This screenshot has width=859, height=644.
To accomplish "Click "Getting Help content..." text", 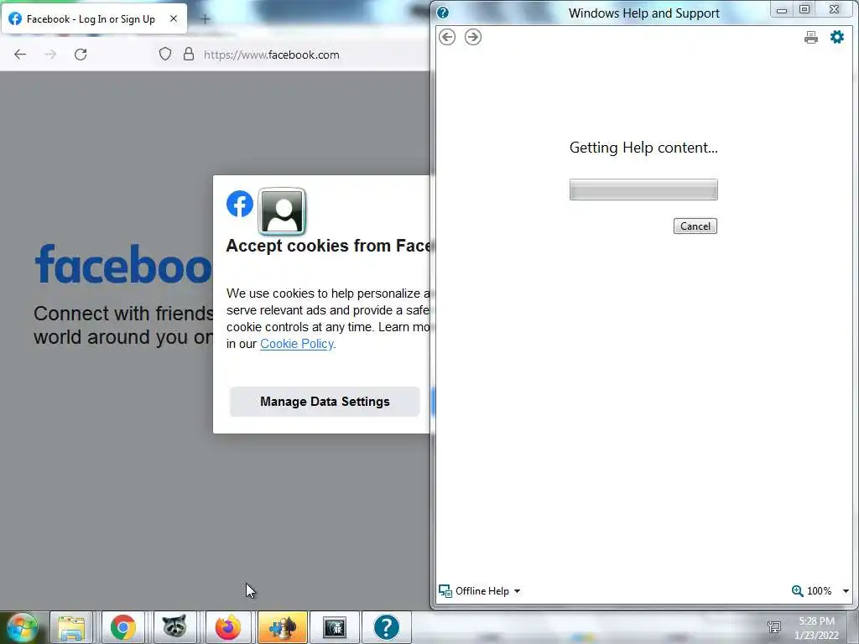I will point(643,148).
